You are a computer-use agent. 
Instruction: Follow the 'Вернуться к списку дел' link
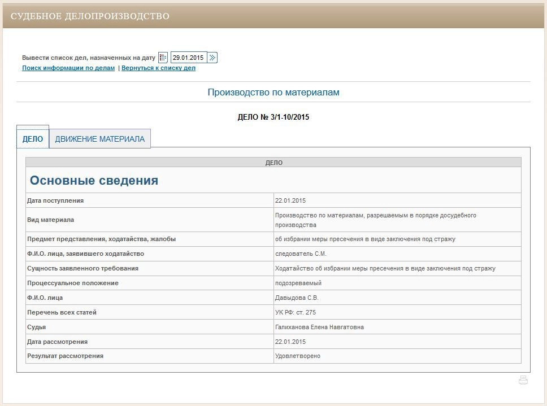(158, 68)
